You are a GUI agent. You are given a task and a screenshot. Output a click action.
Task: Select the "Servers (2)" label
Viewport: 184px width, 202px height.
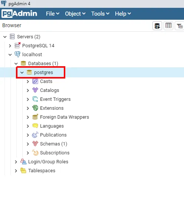click(29, 37)
